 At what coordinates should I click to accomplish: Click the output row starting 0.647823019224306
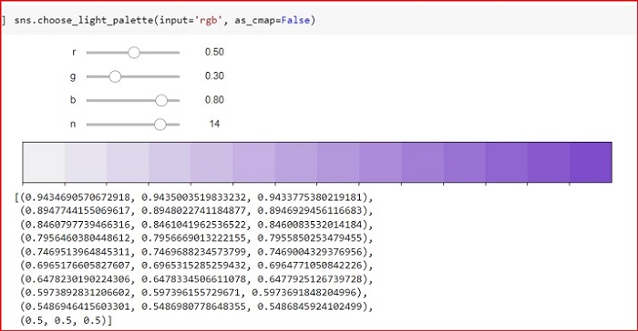pyautogui.click(x=197, y=279)
